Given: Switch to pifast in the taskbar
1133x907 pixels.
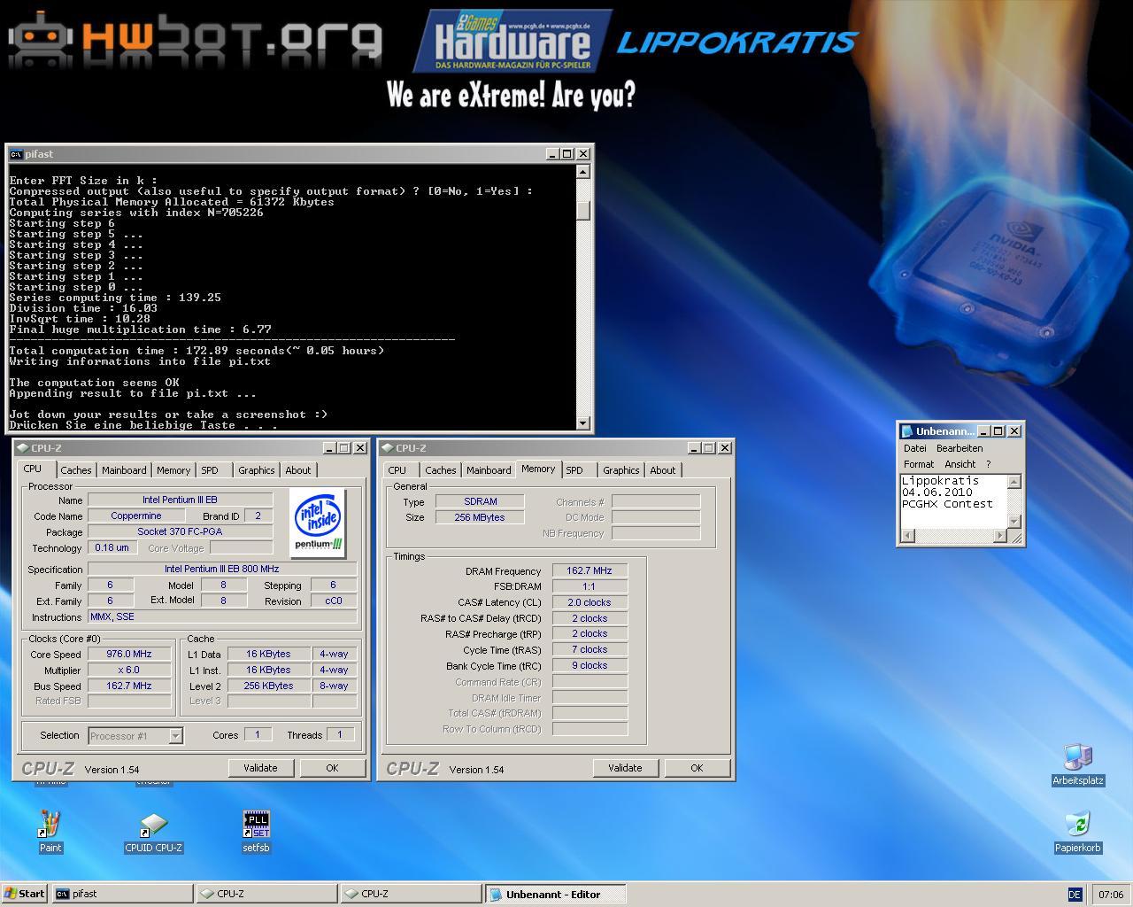Looking at the screenshot, I should point(122,894).
